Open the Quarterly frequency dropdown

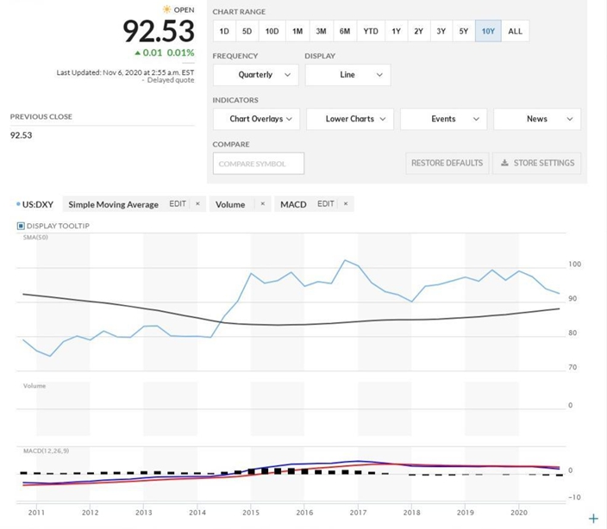[255, 75]
